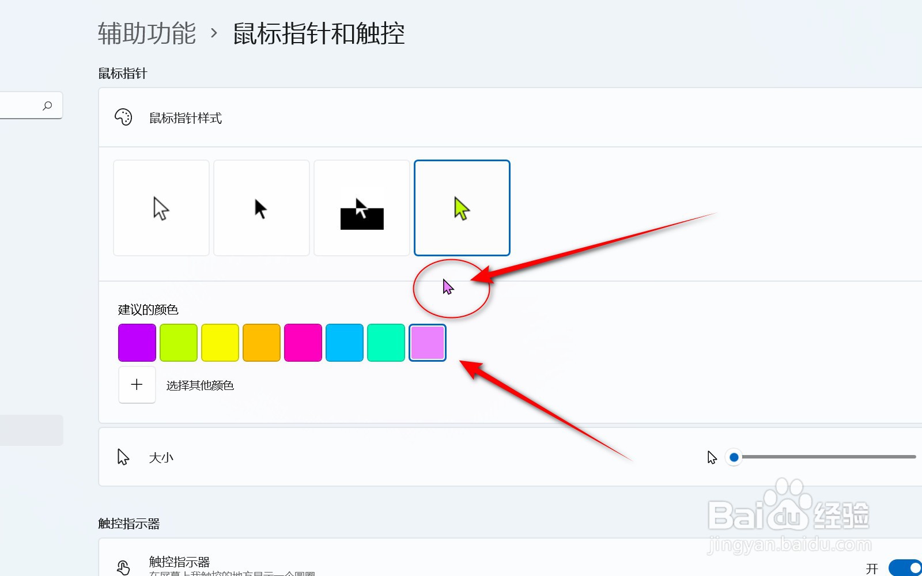Click the 选择其他颜色 label
Viewport: 922px width, 576px height.
pos(200,385)
